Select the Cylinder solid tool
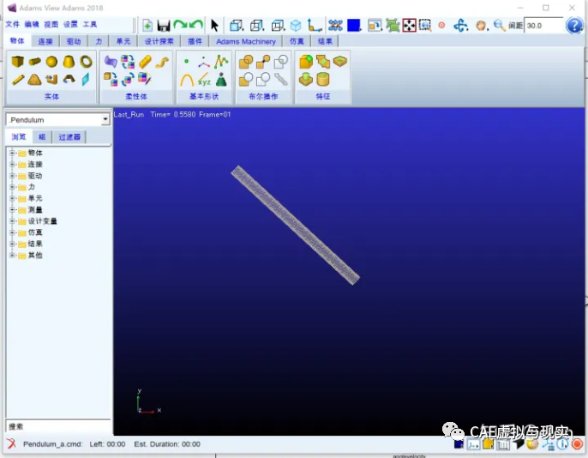Image resolution: width=588 pixels, height=458 pixels. [x=34, y=61]
